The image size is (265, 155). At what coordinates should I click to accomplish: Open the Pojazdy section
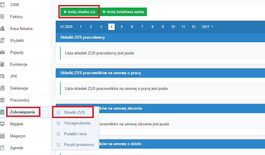click(x=17, y=53)
